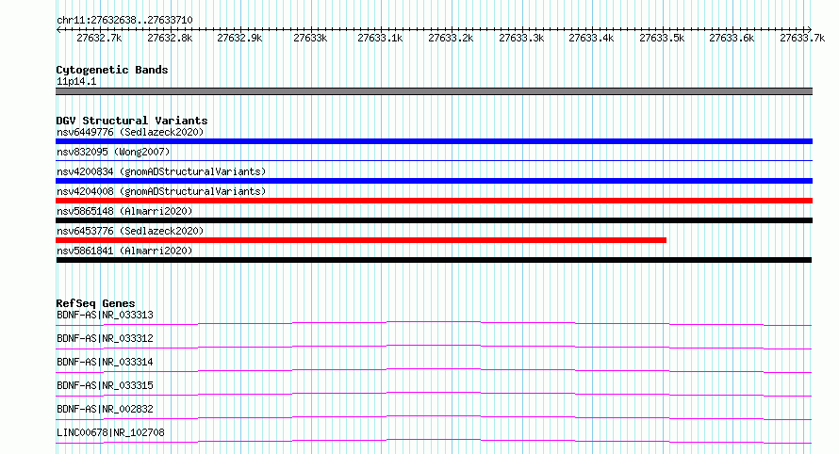Click the gray 11p14.1 cytogenetic band bar

(x=434, y=91)
